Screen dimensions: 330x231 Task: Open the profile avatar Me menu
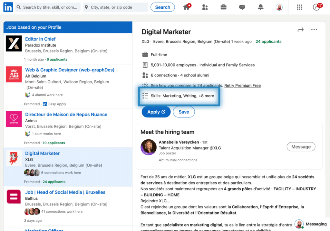click(279, 7)
